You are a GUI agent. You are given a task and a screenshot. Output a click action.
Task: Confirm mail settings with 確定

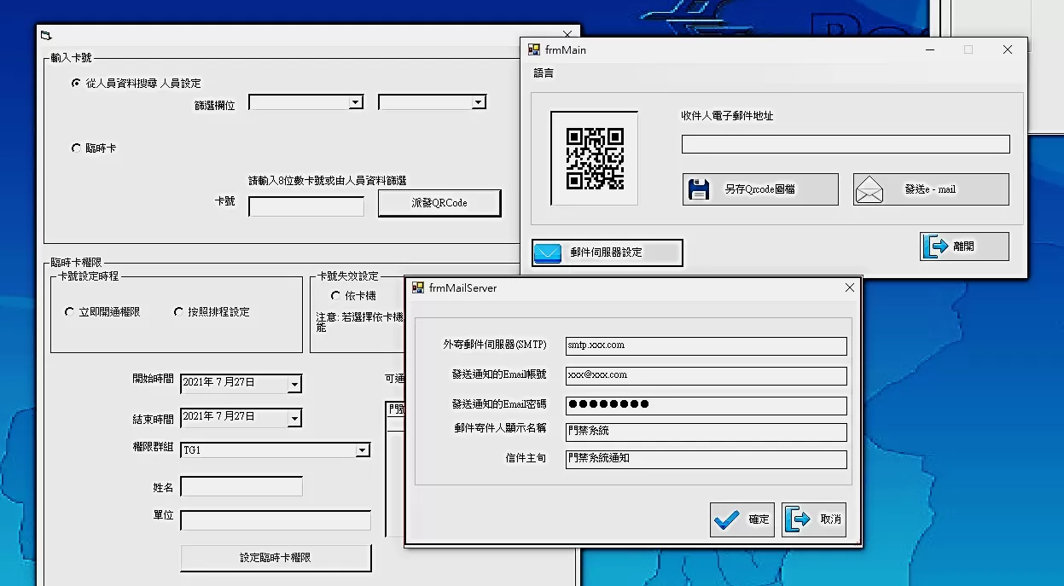tap(742, 519)
